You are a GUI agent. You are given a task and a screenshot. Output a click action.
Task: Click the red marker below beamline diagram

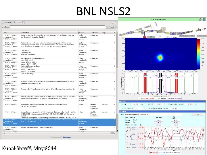point(145,37)
